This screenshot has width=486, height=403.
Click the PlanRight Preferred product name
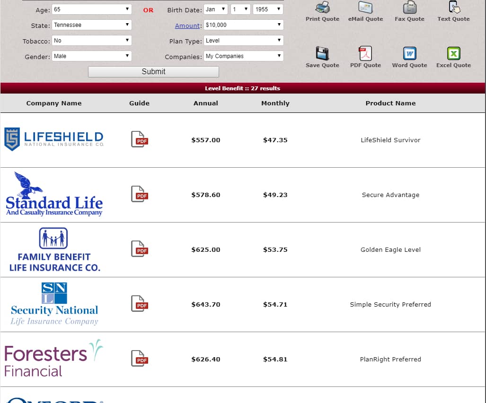[390, 359]
